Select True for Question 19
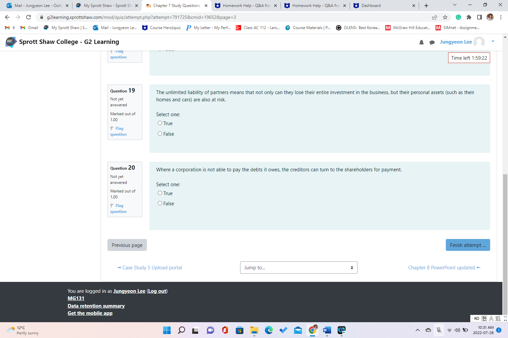Screen dimensions: 508x338 pos(160,123)
